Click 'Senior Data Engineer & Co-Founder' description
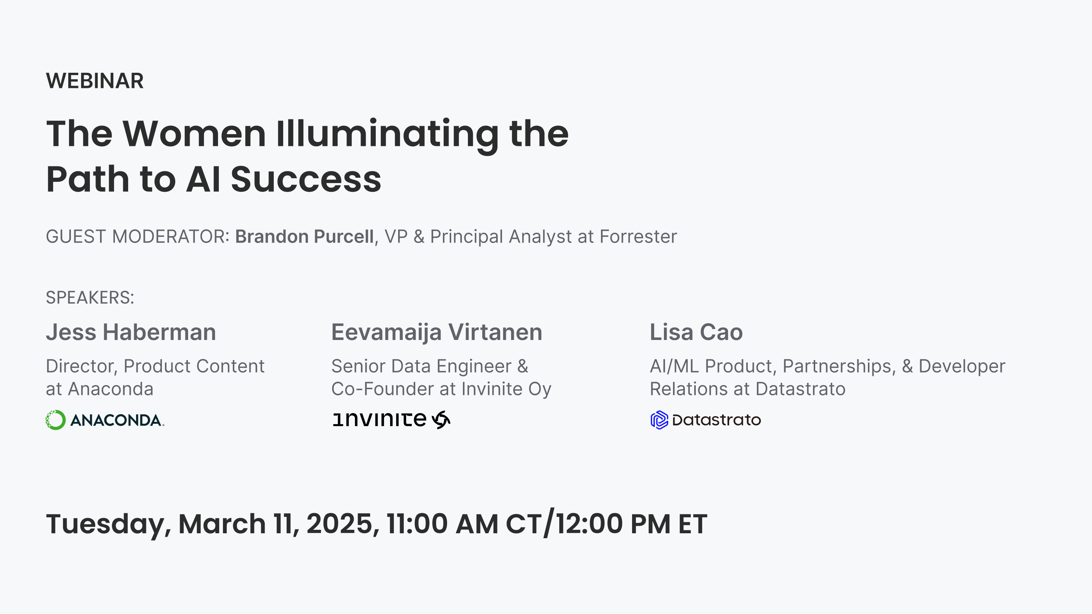The width and height of the screenshot is (1092, 614). (441, 377)
